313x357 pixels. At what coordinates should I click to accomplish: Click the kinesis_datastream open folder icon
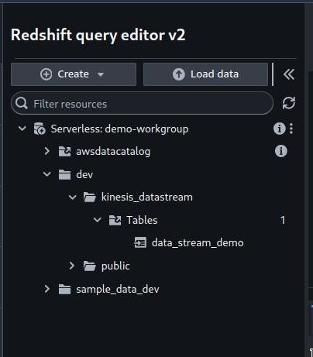click(90, 197)
